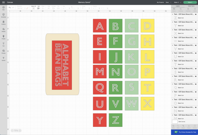Click the My Projects link
Viewport: 198px width, 135px height.
click(x=160, y=2)
